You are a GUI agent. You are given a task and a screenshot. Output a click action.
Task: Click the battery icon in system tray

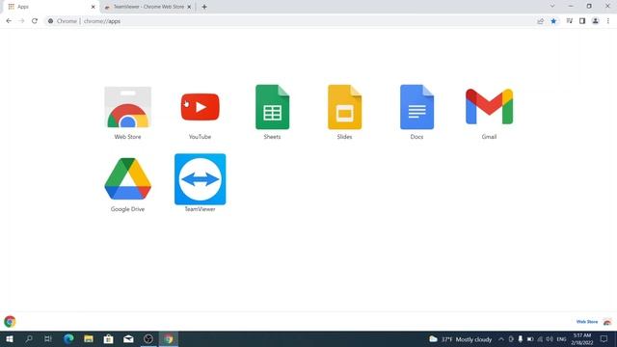530,339
